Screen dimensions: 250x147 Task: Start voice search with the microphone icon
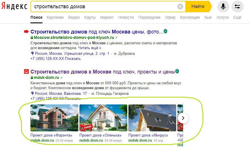point(223,7)
